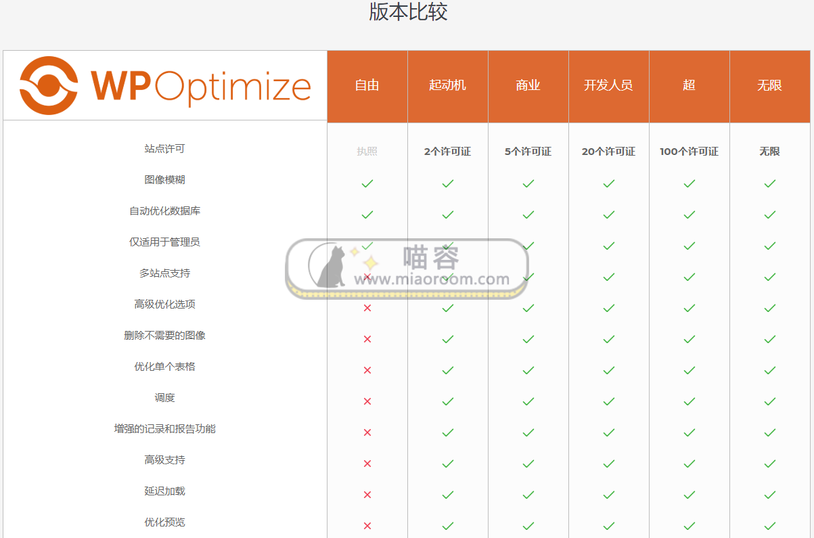Click the 多站点支持 row label
Image resolution: width=814 pixels, height=538 pixels.
click(164, 273)
